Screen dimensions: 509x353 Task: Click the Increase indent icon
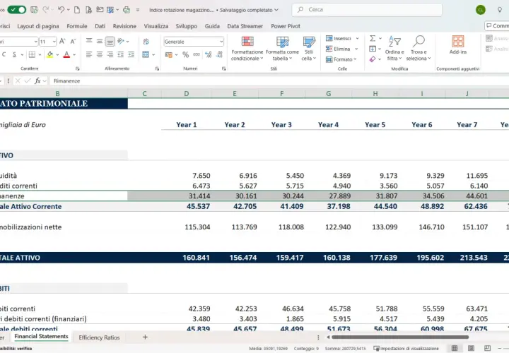[131, 54]
